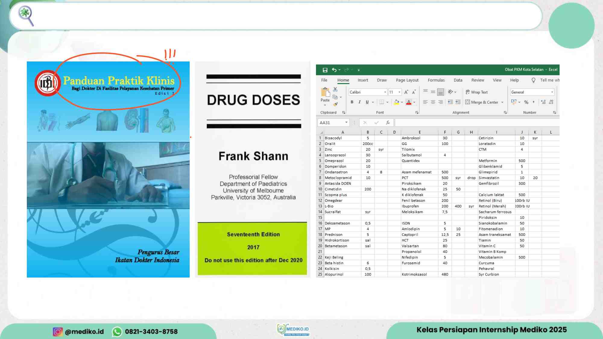603x339 pixels.
Task: Increase indent in Alignment group
Action: coord(458,102)
